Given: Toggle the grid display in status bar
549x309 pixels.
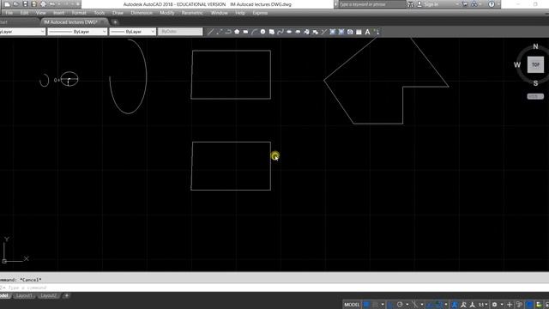Looking at the screenshot, I should coord(366,305).
